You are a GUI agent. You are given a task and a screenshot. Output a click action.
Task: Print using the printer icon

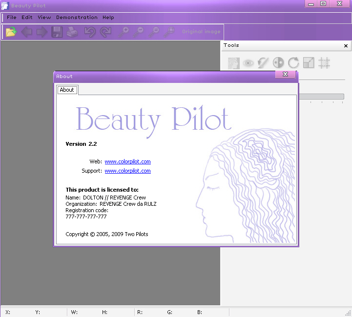pos(72,32)
